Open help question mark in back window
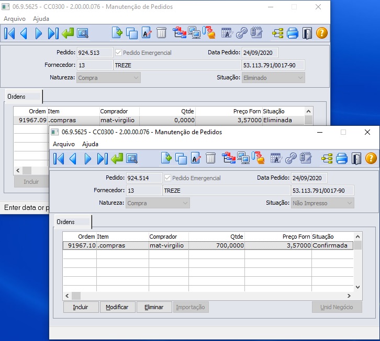This screenshot has height=341, width=380. click(322, 33)
